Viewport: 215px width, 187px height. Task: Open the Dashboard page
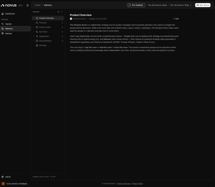(15, 14)
